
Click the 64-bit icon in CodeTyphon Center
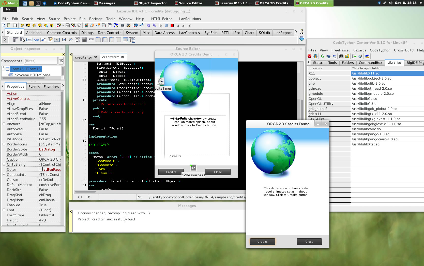367,56
